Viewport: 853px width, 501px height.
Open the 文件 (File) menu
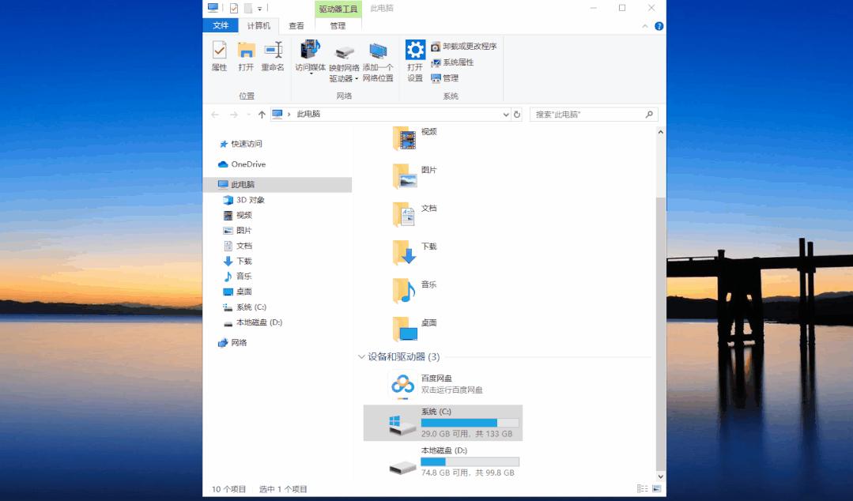pos(221,25)
